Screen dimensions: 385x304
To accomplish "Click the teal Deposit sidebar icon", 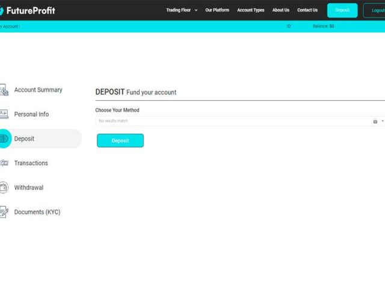I will (4, 139).
